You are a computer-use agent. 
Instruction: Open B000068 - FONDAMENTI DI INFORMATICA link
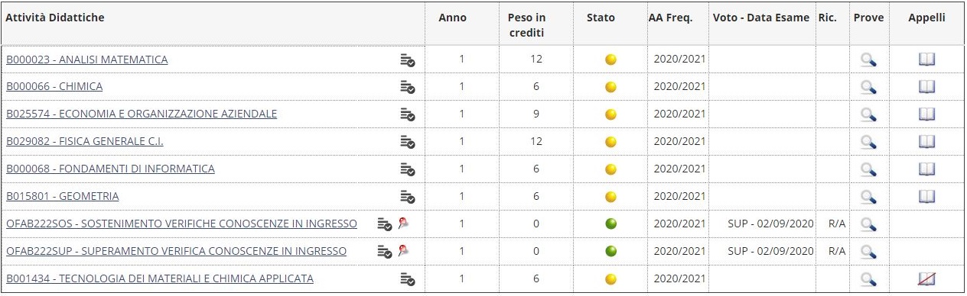(110, 169)
